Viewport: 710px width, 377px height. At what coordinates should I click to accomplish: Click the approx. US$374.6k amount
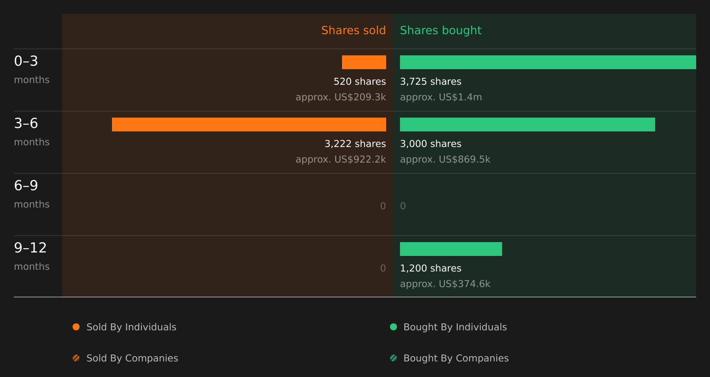pyautogui.click(x=445, y=284)
